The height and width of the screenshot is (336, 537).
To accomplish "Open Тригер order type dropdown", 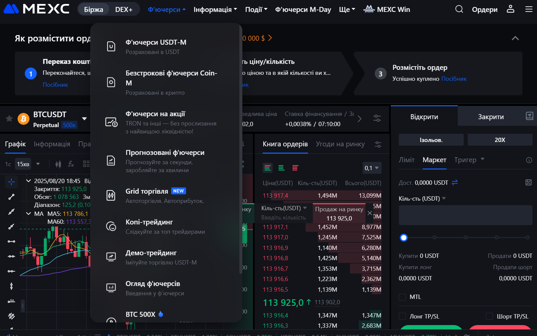I will click(469, 160).
